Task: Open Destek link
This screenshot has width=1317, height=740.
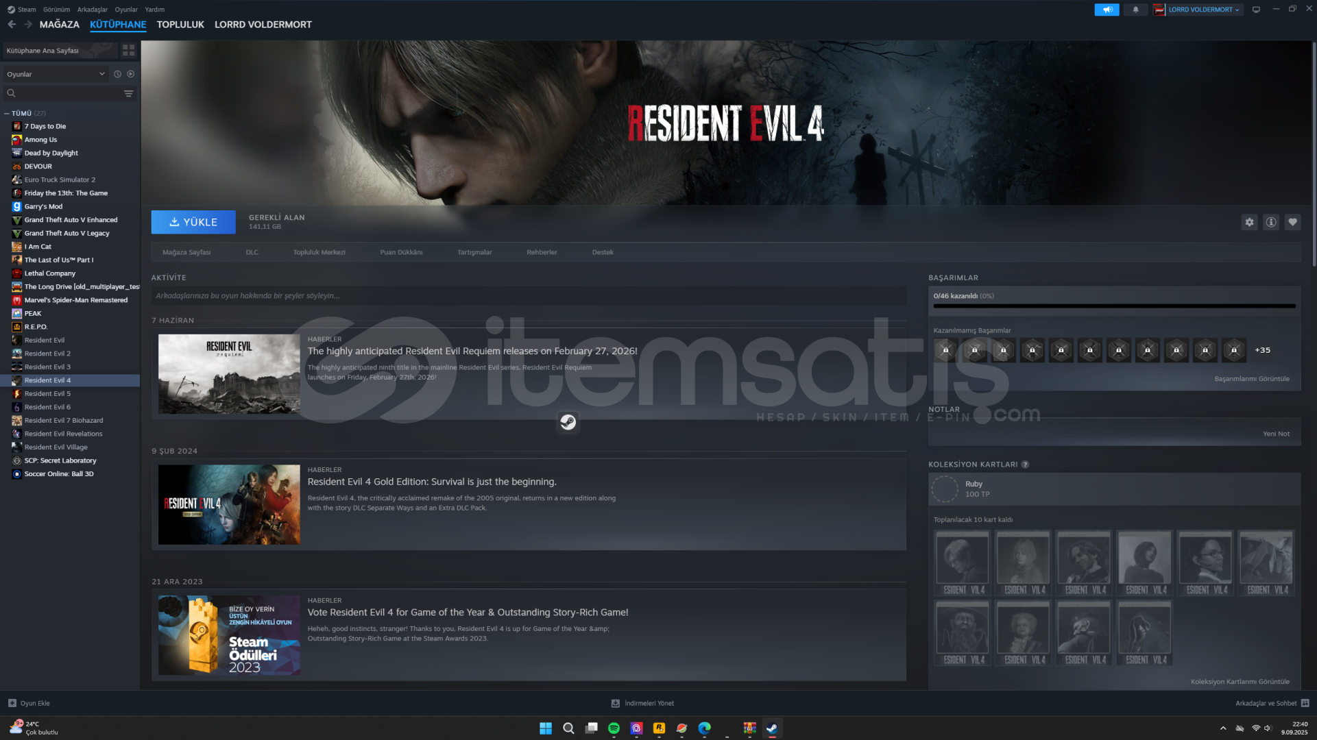Action: tap(603, 252)
